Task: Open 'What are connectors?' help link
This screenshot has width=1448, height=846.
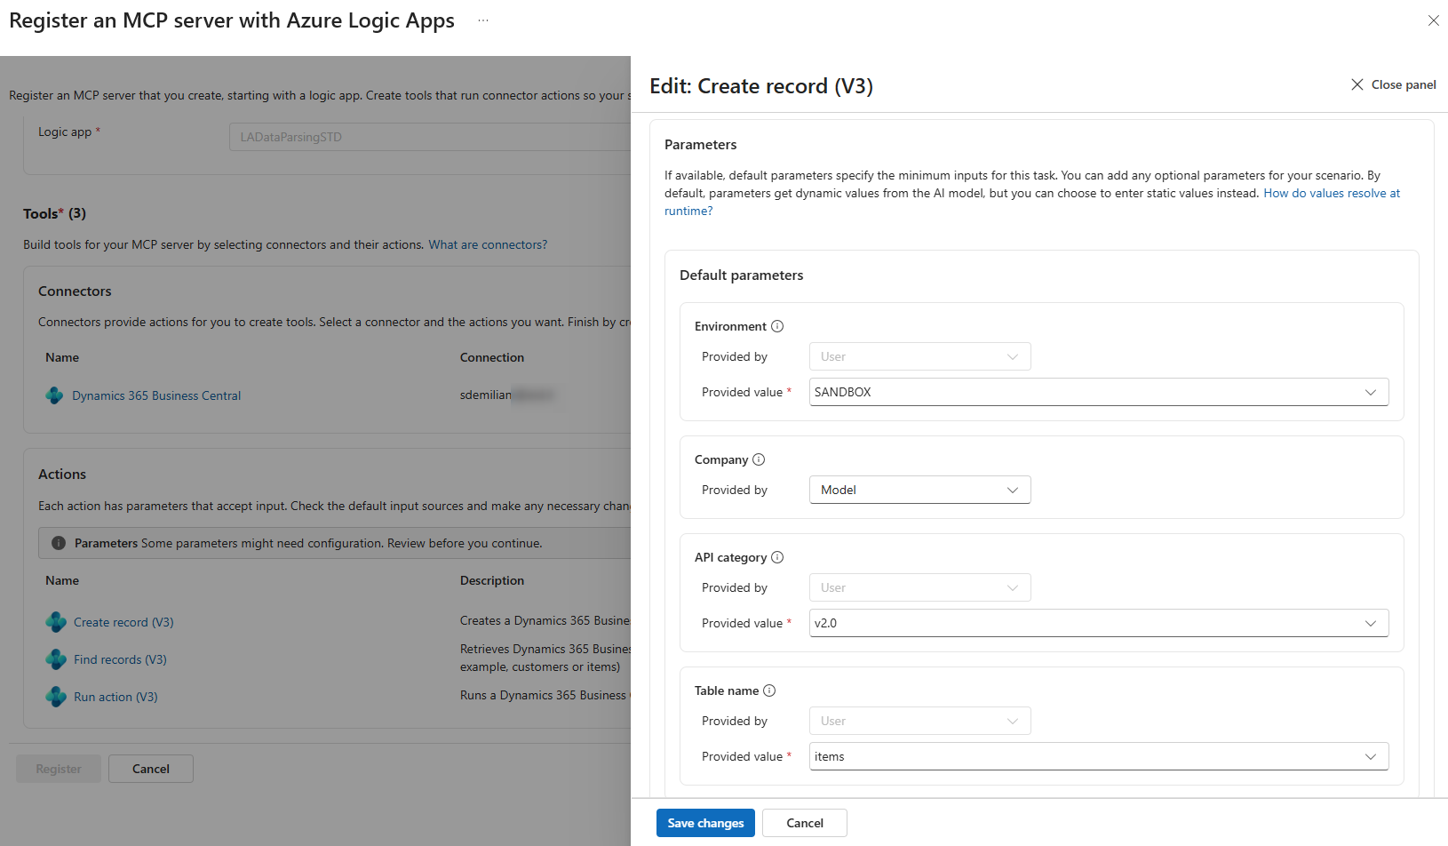Action: tap(488, 244)
